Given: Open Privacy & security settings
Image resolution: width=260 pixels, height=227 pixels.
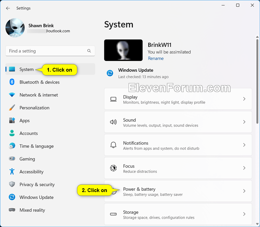Looking at the screenshot, I should click(50, 184).
